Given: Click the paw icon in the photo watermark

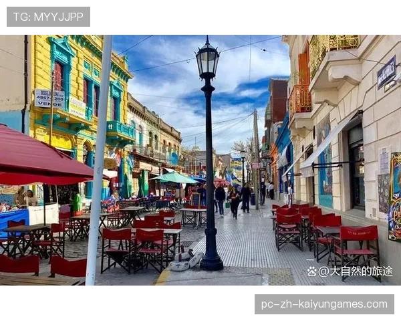Looking at the screenshot, I should [311, 272].
